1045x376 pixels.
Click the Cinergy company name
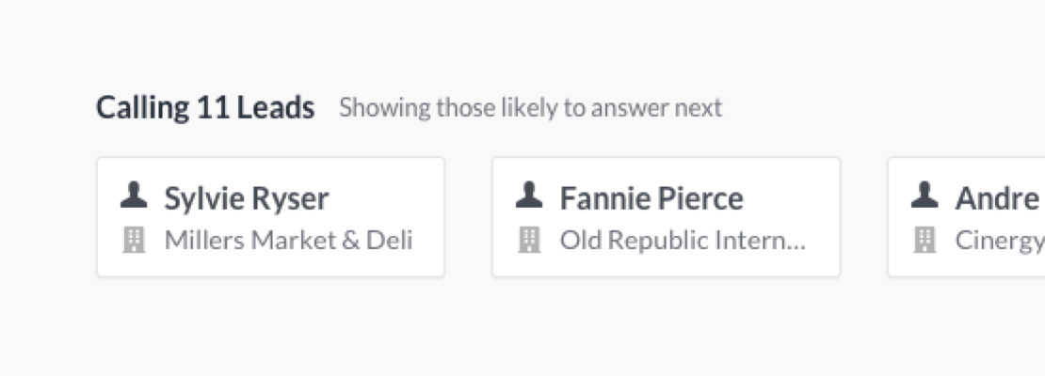pyautogui.click(x=1000, y=241)
